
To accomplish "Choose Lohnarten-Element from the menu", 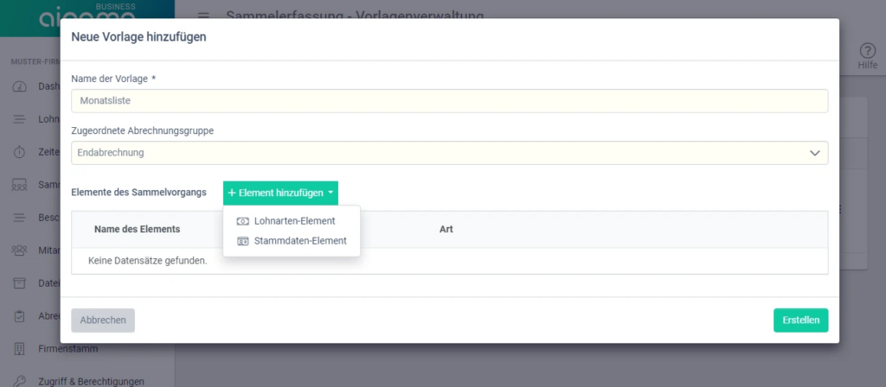I will 294,221.
